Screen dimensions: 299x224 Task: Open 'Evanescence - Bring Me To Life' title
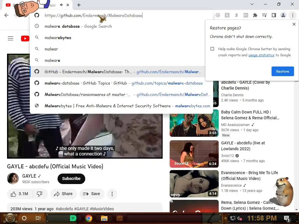(x=249, y=175)
